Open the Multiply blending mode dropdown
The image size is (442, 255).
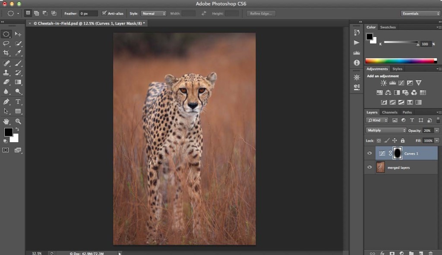(x=385, y=130)
